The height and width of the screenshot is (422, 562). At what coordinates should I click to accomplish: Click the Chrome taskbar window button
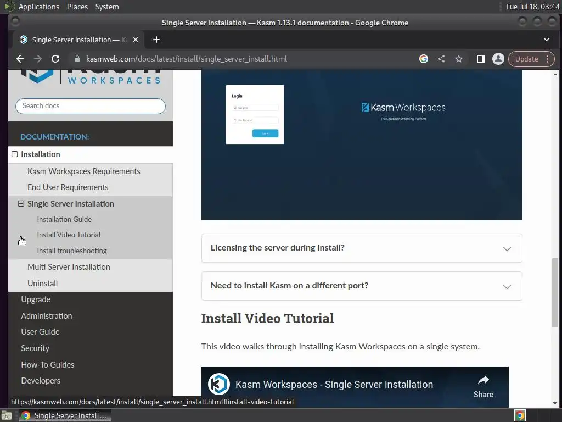tap(65, 415)
